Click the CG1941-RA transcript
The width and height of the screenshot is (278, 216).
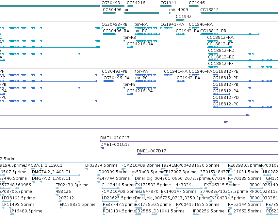167,28
